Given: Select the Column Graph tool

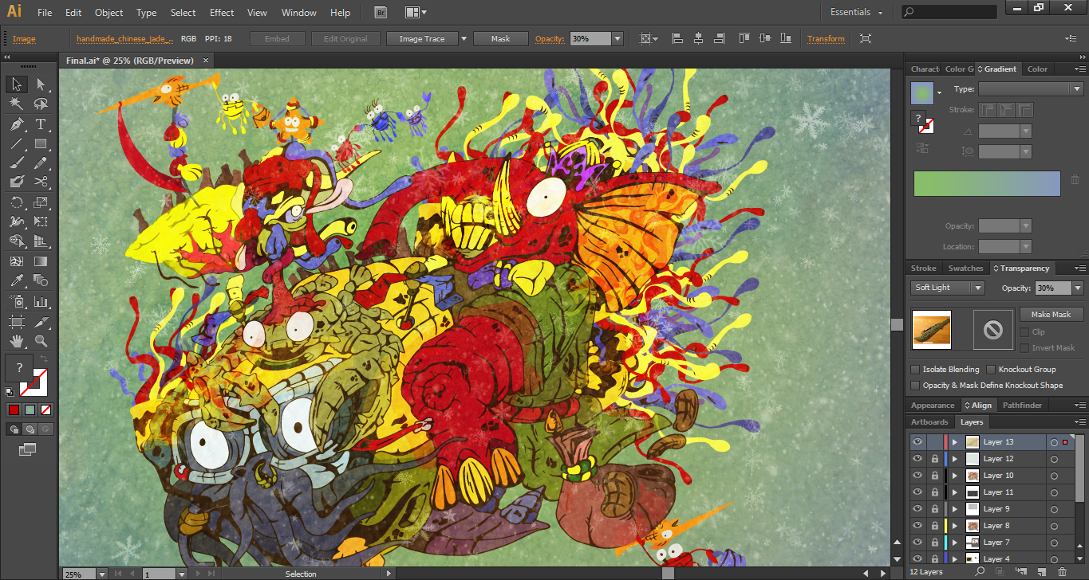Looking at the screenshot, I should 41,301.
